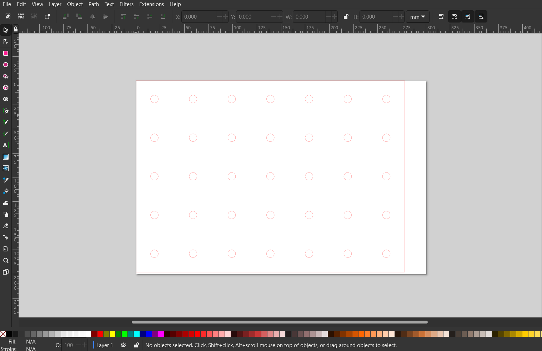Select the Star and polygon tool

click(x=6, y=76)
